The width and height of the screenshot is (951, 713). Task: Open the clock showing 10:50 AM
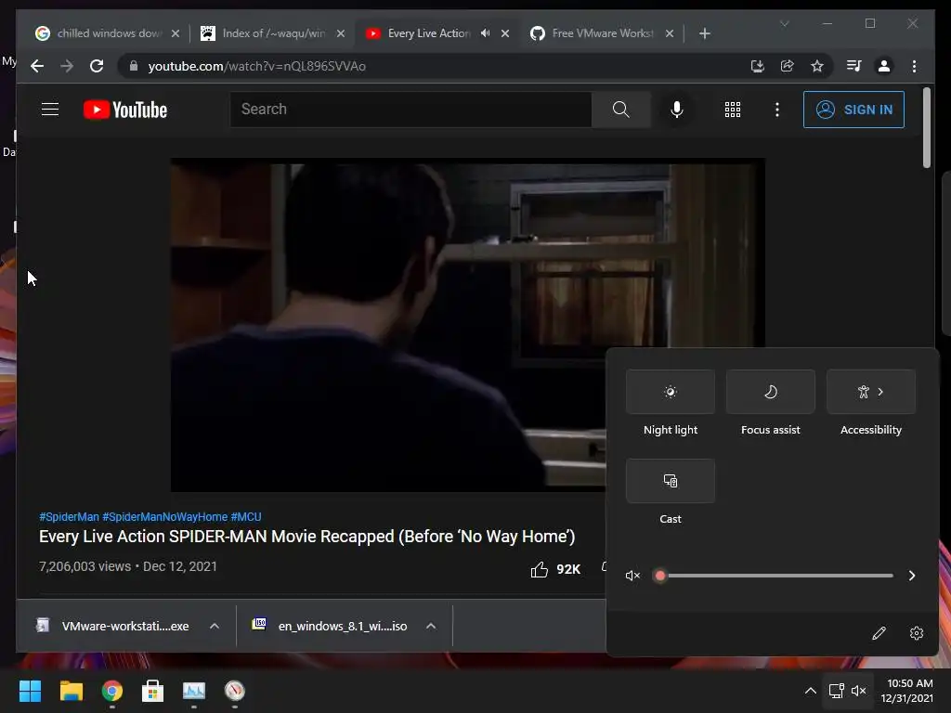coord(907,691)
